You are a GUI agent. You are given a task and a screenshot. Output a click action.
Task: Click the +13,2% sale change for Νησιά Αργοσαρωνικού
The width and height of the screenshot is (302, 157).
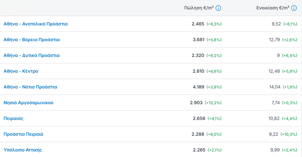point(213,103)
